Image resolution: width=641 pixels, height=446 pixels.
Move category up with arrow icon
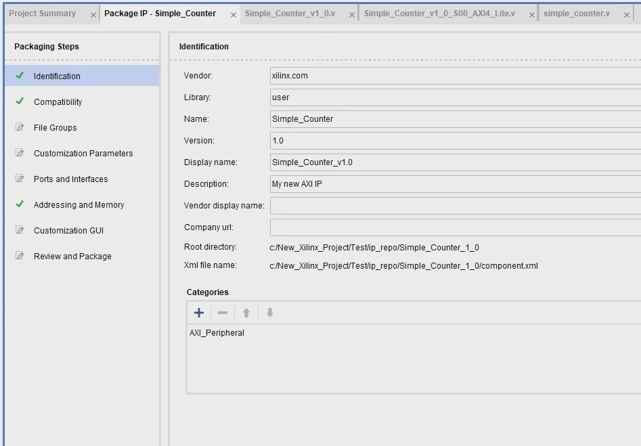pyautogui.click(x=246, y=313)
